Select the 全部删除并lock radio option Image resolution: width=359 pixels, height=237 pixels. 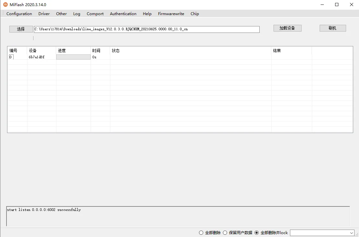[256, 232]
